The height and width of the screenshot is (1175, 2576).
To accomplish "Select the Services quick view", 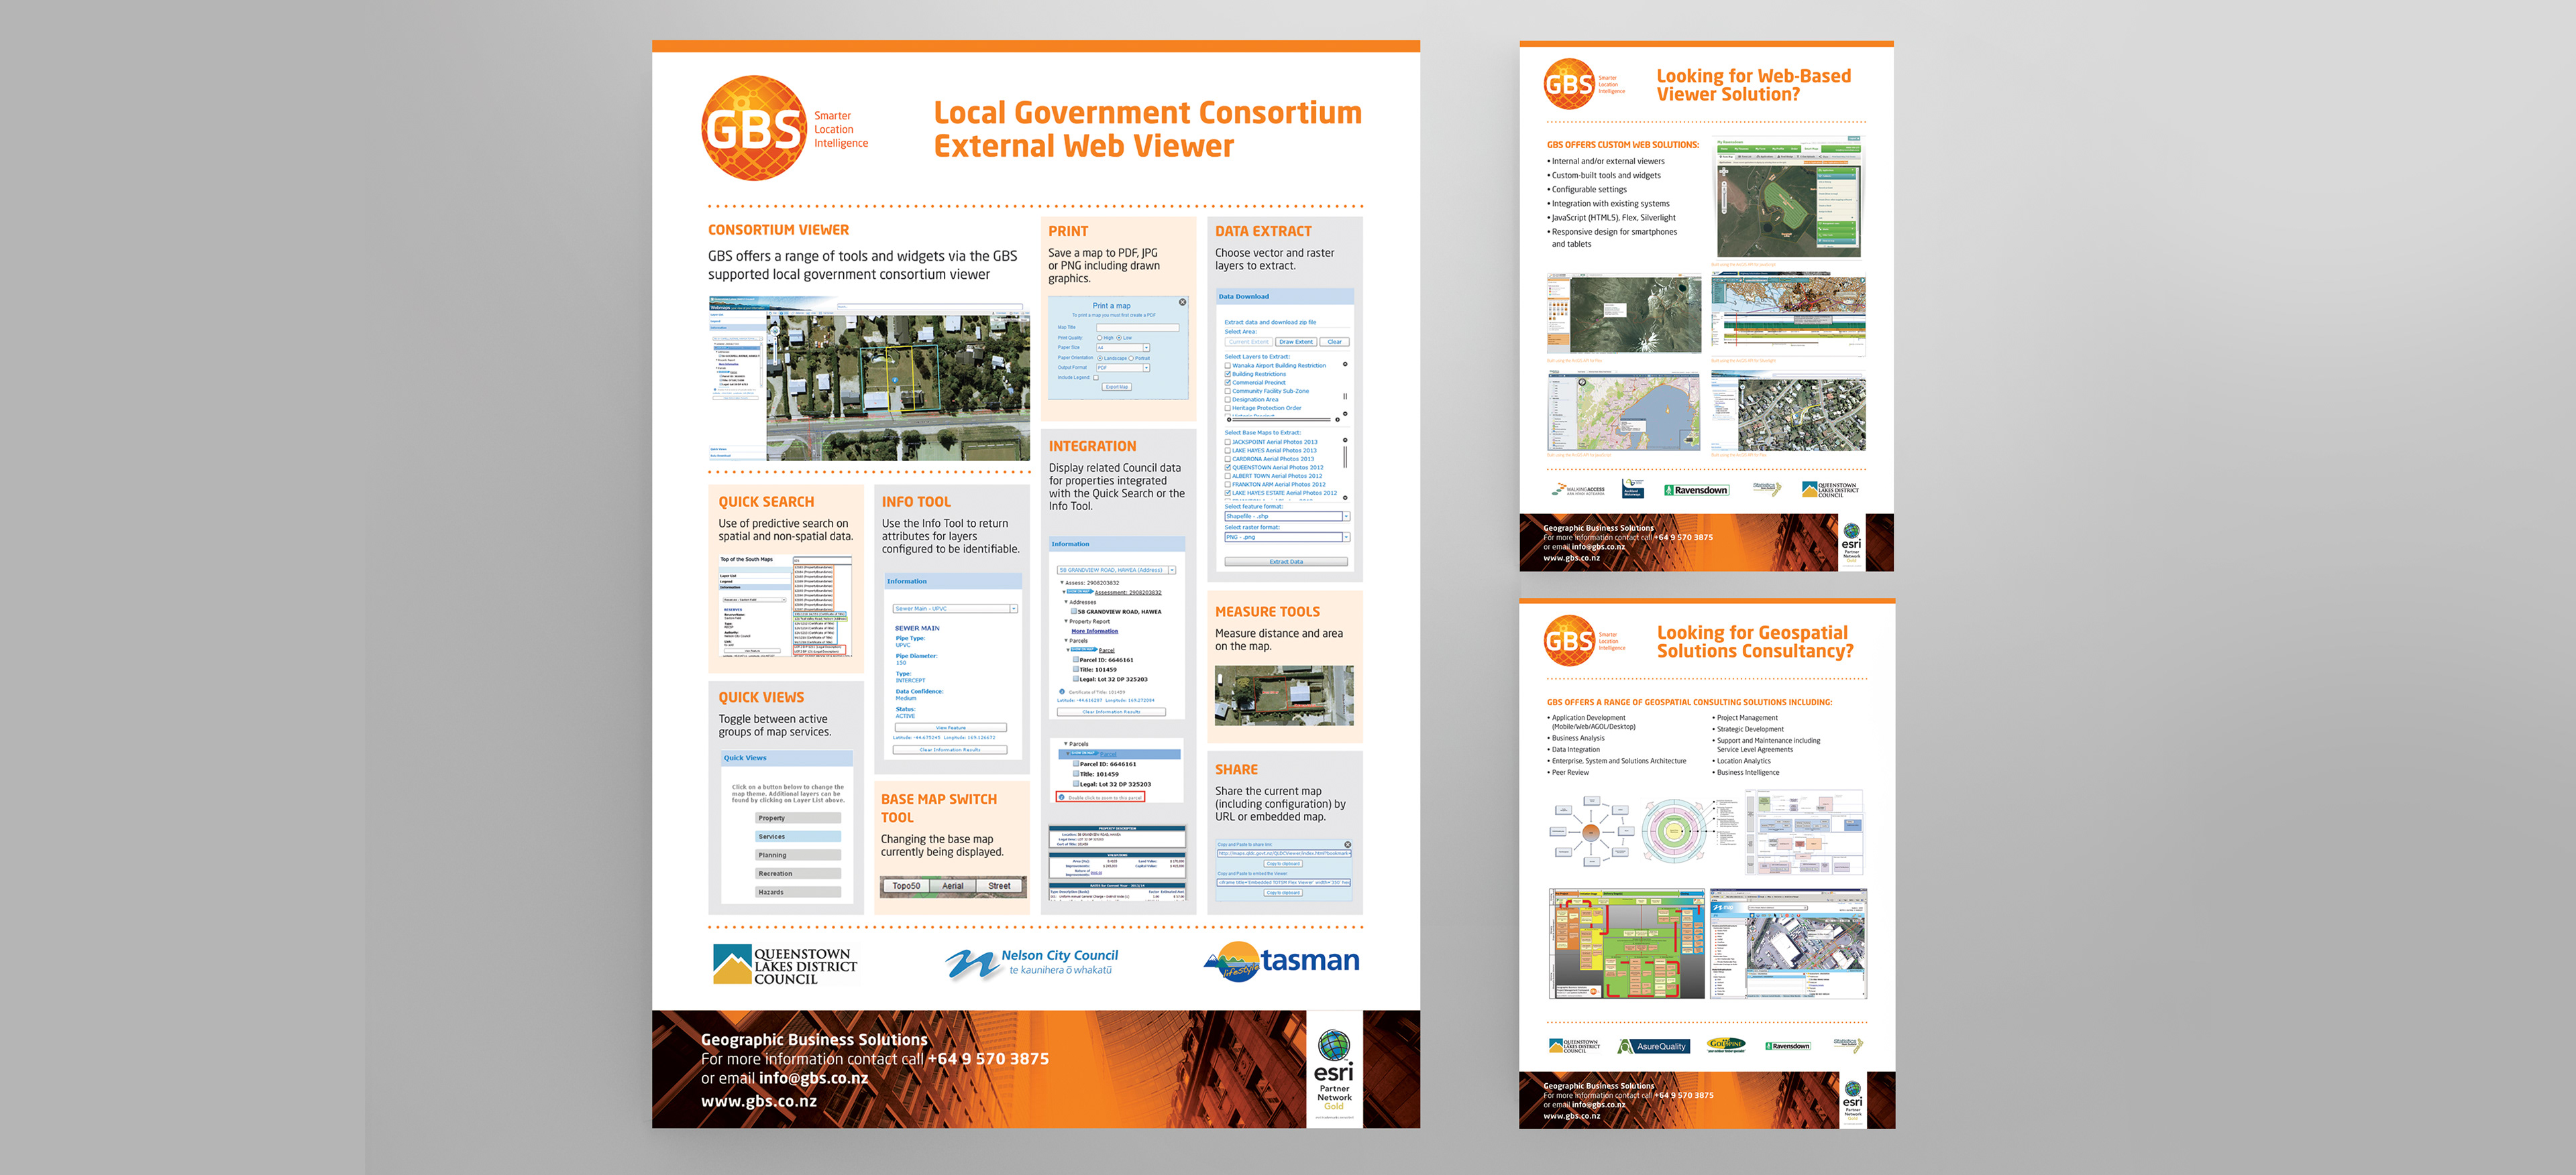I will [797, 837].
